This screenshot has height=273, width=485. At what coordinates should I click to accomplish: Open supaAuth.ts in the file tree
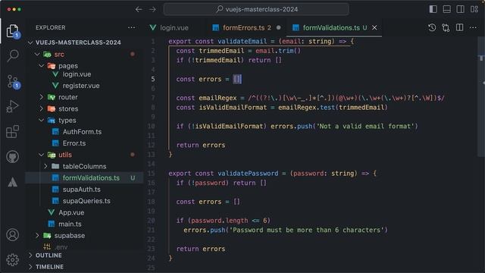click(x=81, y=189)
